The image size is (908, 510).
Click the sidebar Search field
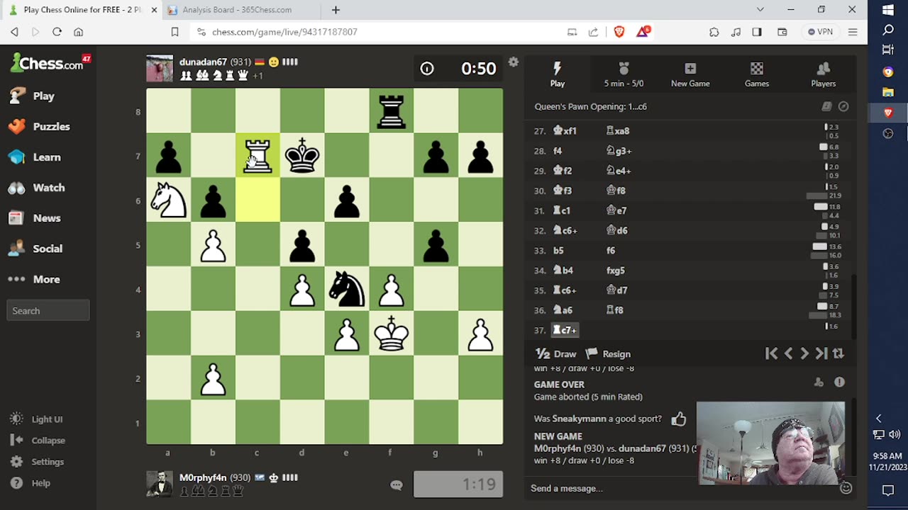point(48,310)
